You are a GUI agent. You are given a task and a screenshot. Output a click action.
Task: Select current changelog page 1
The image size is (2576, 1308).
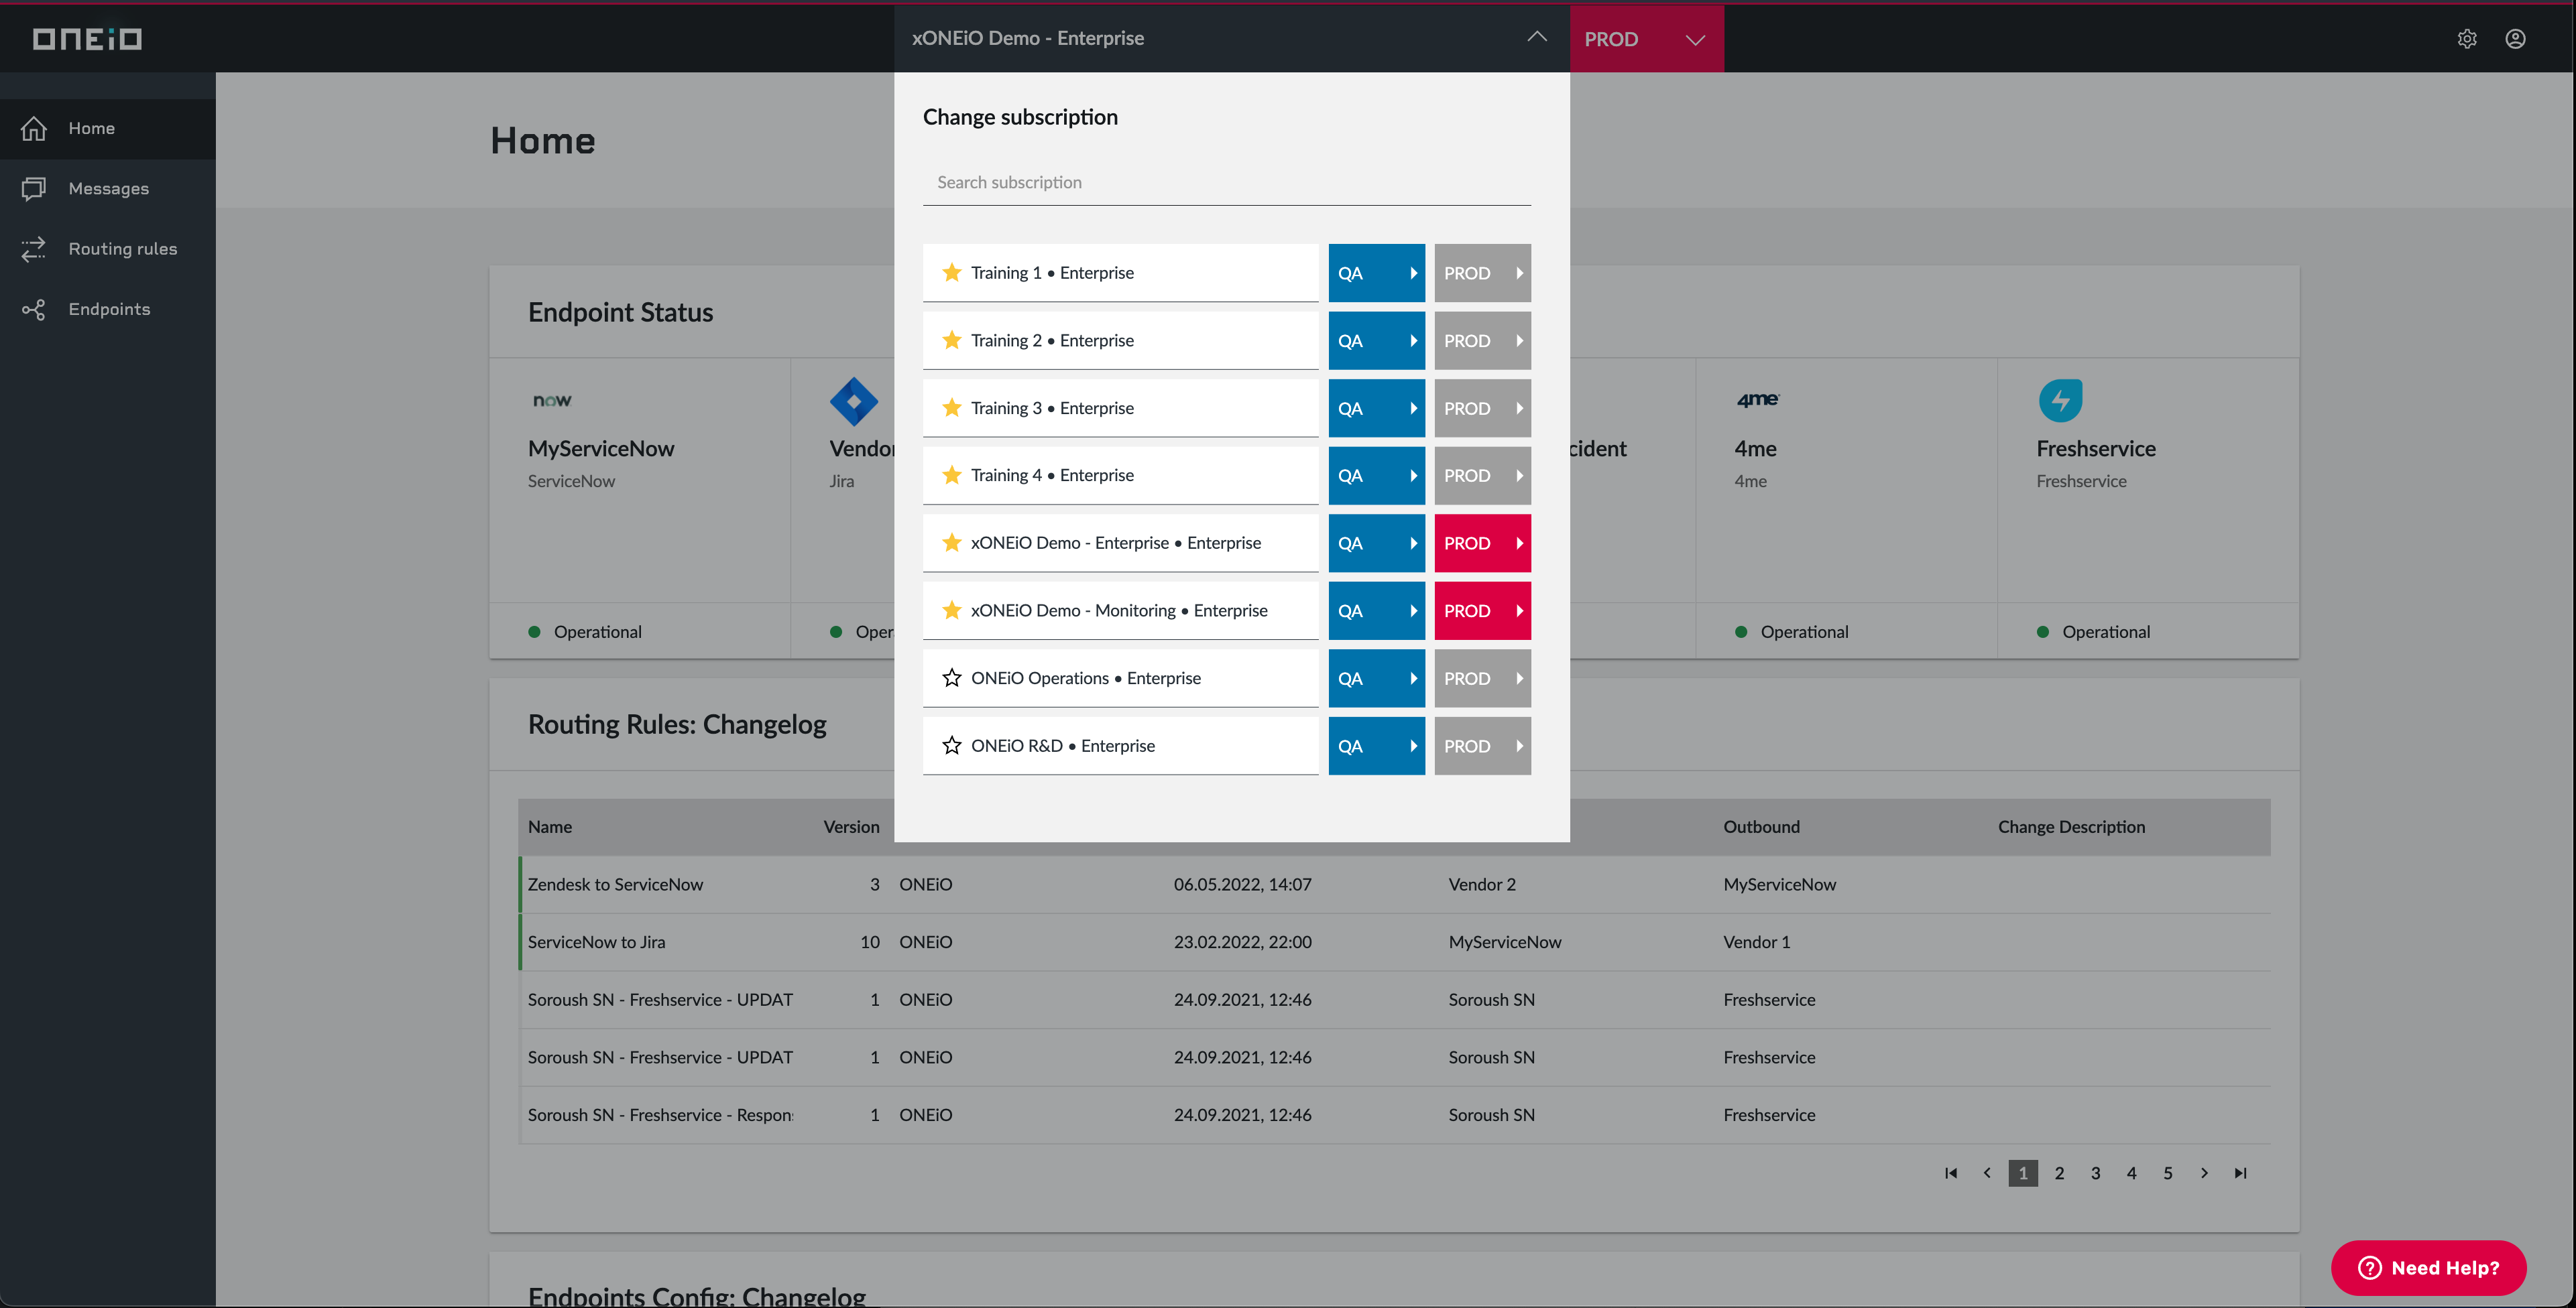point(2023,1172)
